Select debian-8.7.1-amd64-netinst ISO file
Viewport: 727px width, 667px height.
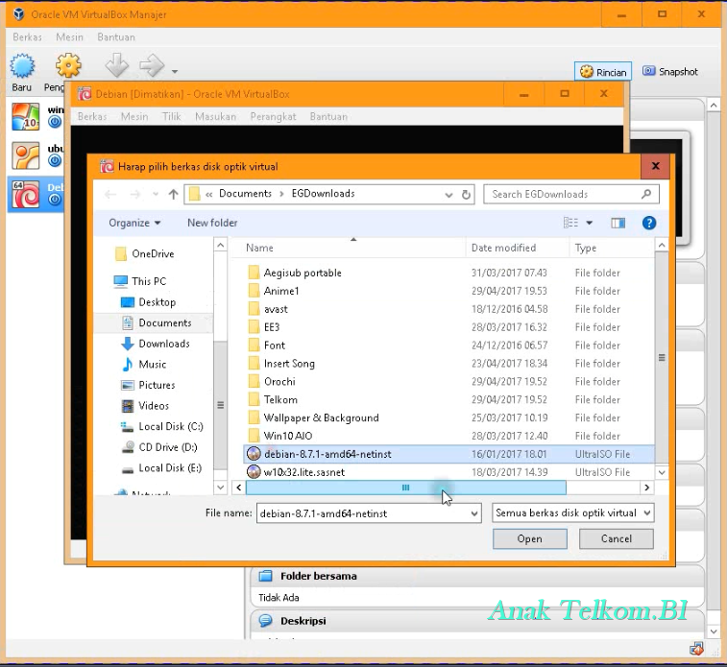coord(448,454)
